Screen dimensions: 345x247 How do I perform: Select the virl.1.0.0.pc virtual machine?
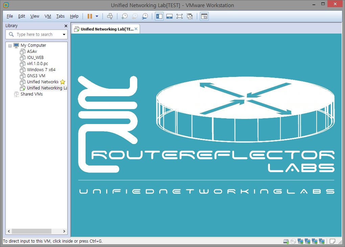(38, 64)
